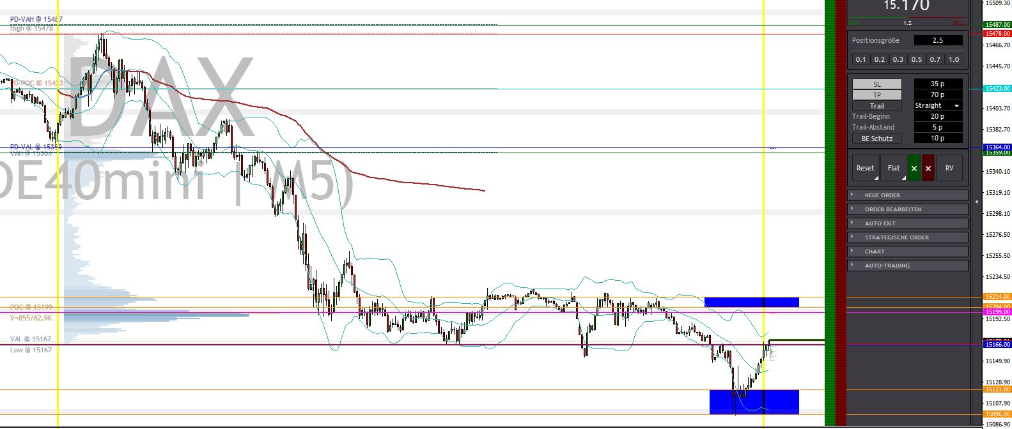Expand the ORDER BEARBEITEN section
Image resolution: width=1012 pixels, height=429 pixels.
click(908, 209)
